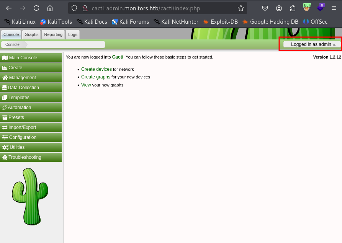Screen dimensions: 342x243
Task: Click the cactus logo image in sidebar
Action: [30, 197]
